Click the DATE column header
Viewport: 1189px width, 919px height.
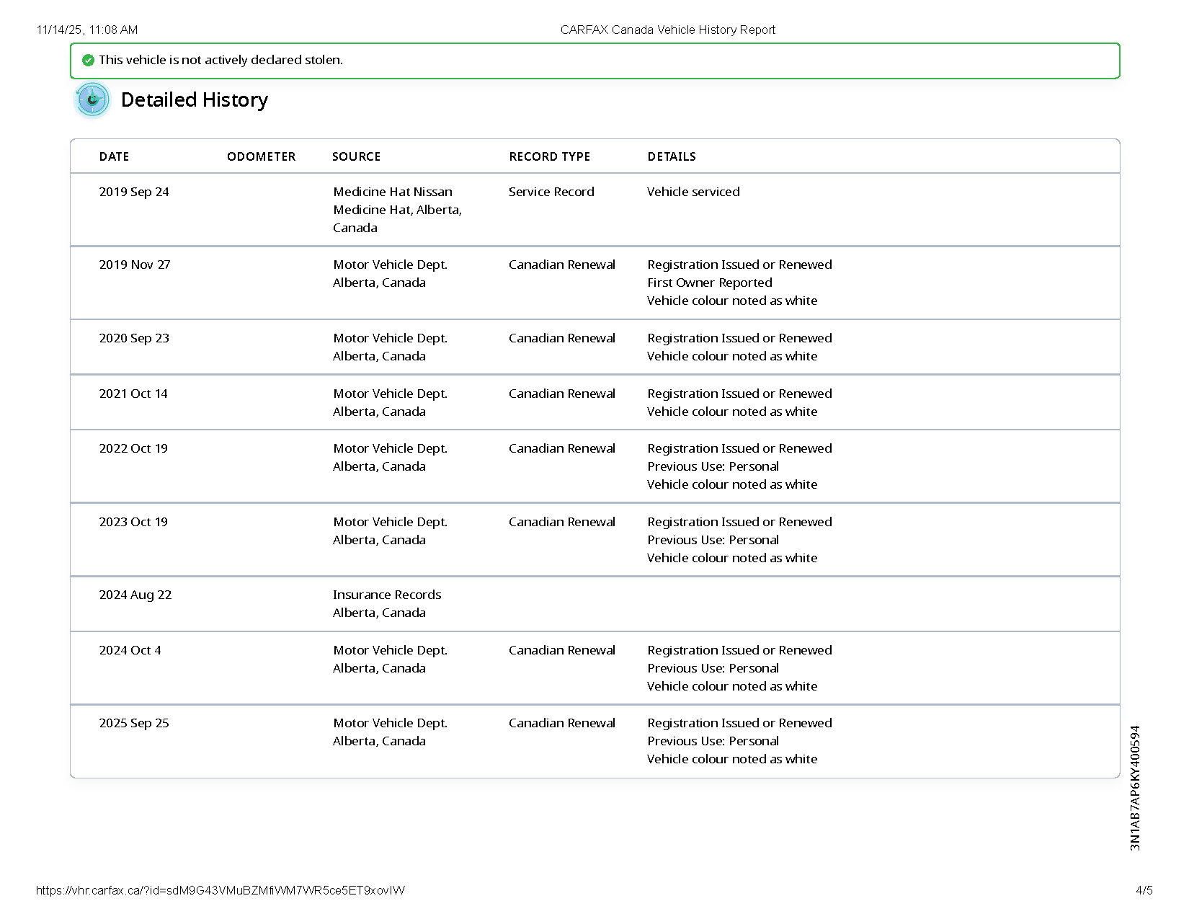point(114,156)
